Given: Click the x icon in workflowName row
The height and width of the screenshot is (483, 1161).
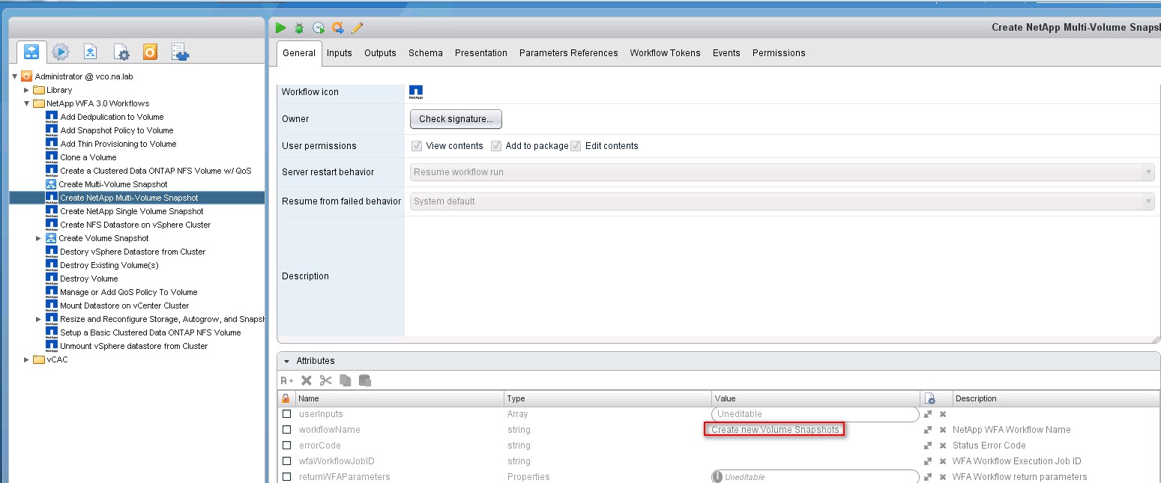Looking at the screenshot, I should click(x=943, y=430).
